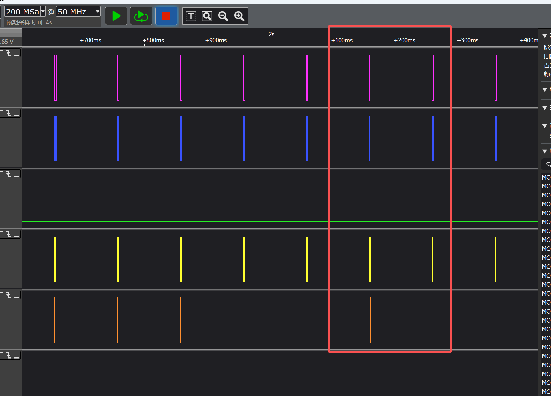This screenshot has width=551, height=396.
Task: Click the +100ms tick on the ruler
Action: [342, 40]
